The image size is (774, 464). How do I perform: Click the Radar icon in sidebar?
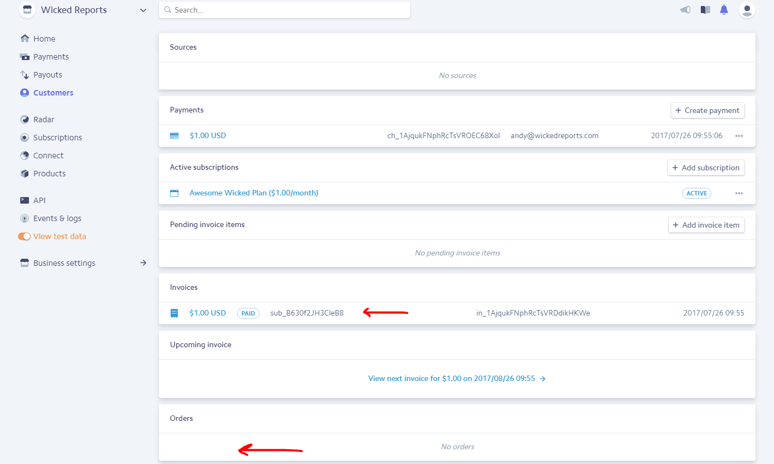(x=25, y=120)
